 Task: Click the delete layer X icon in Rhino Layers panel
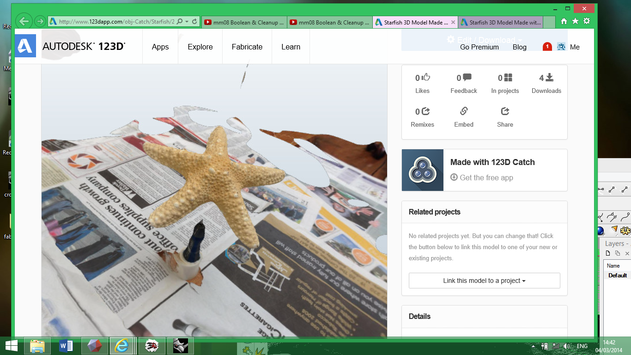[627, 253]
